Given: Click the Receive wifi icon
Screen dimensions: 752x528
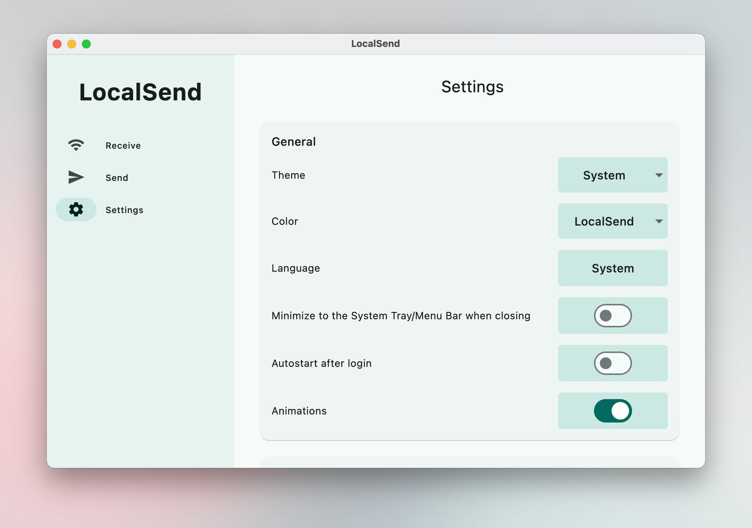Looking at the screenshot, I should click(x=76, y=145).
